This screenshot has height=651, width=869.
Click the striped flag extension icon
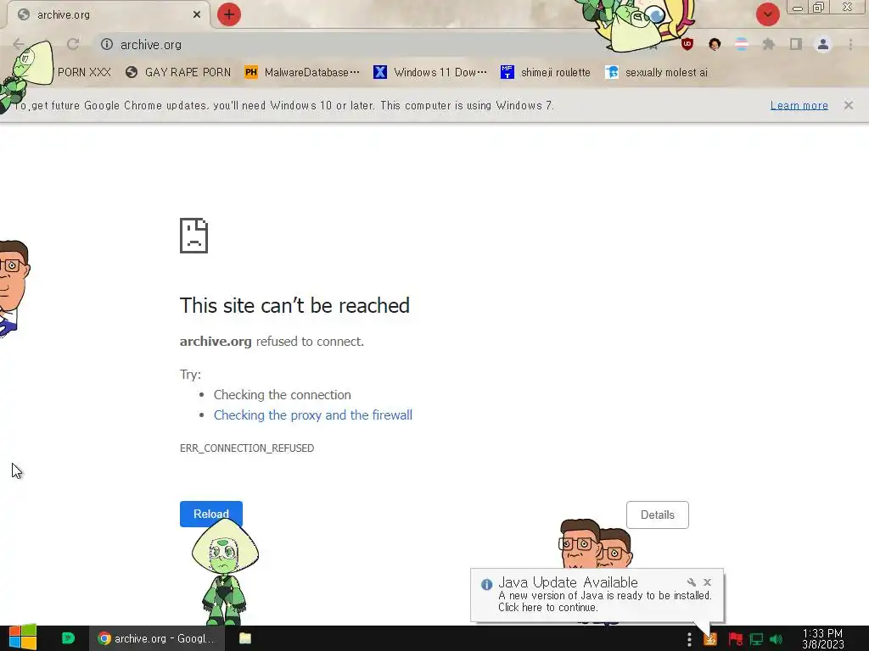tap(742, 44)
